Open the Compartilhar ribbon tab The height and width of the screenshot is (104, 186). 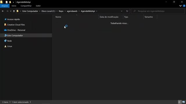click(x=26, y=6)
